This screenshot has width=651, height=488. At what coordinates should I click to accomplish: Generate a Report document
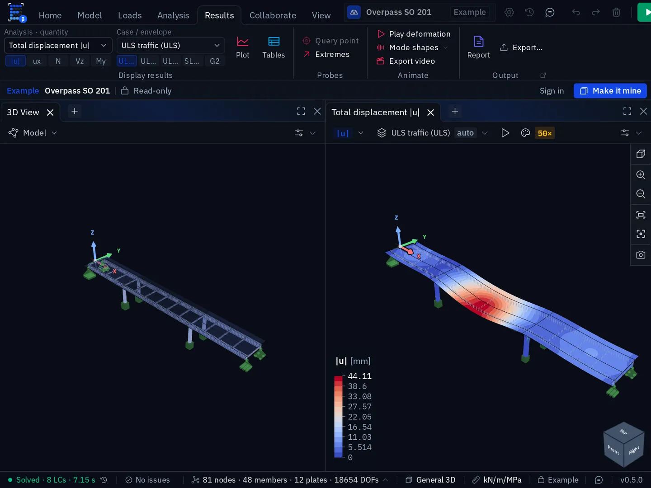pos(478,47)
